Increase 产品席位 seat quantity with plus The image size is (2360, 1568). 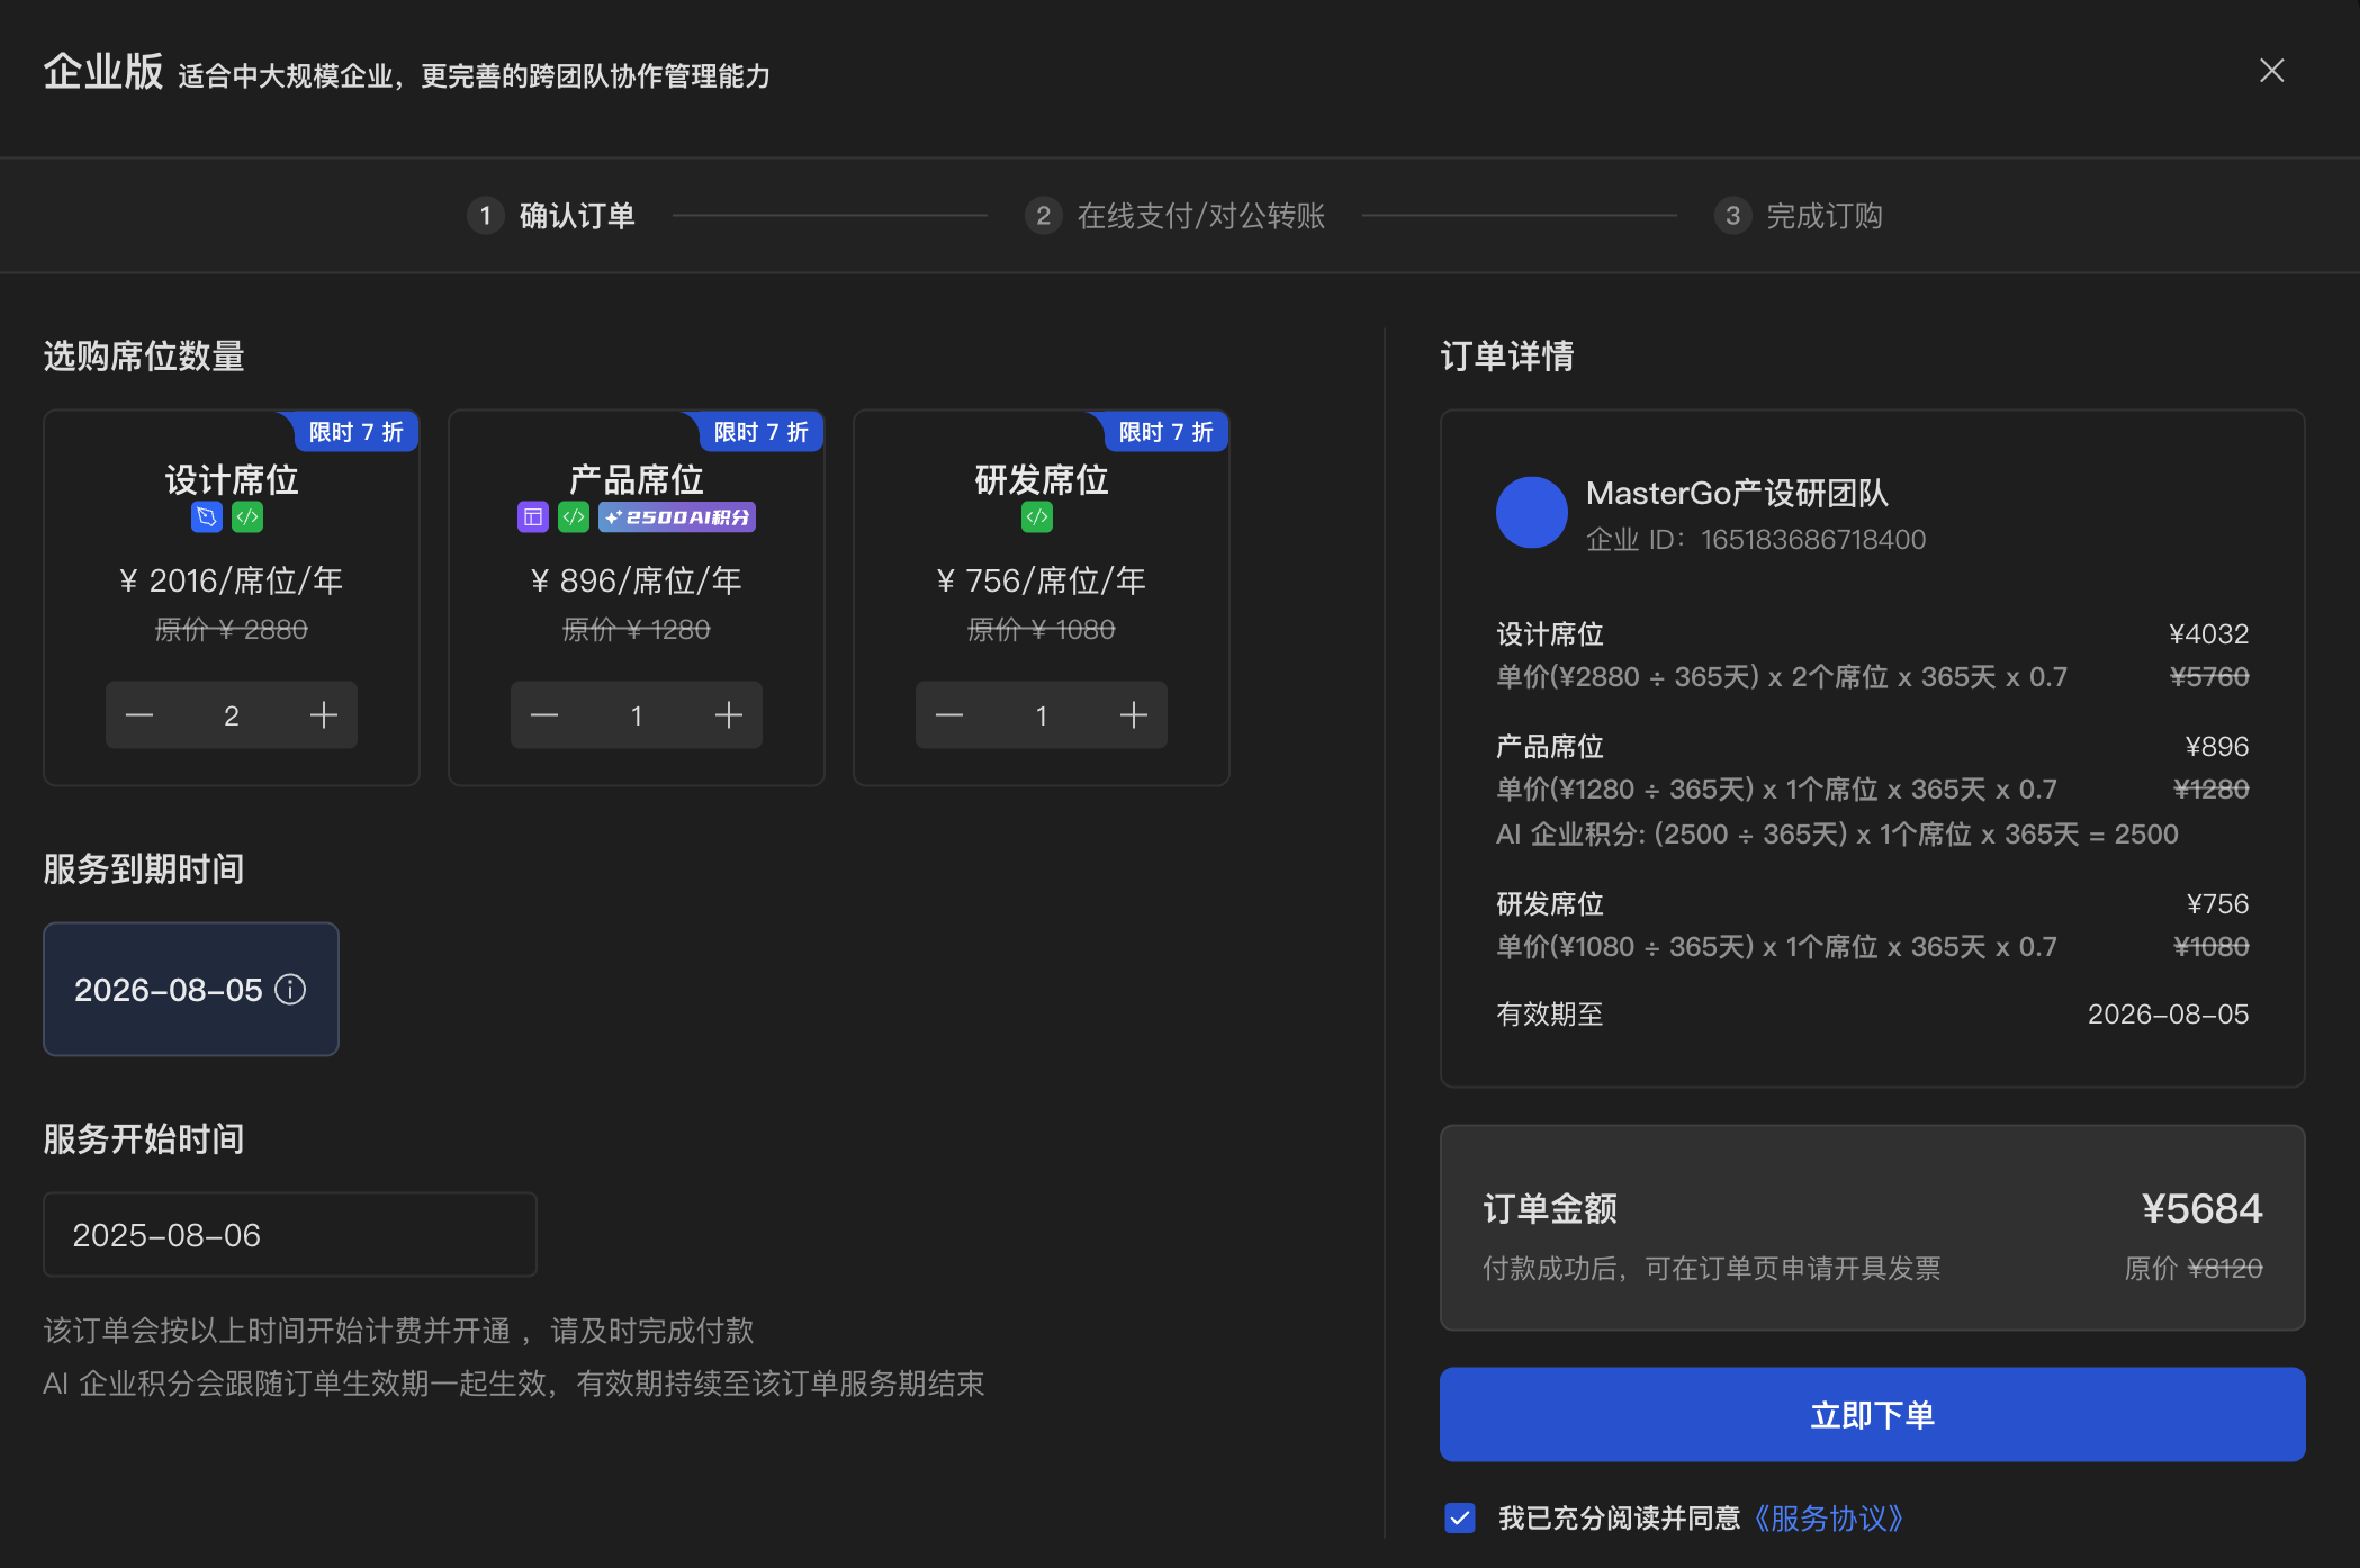tap(729, 715)
